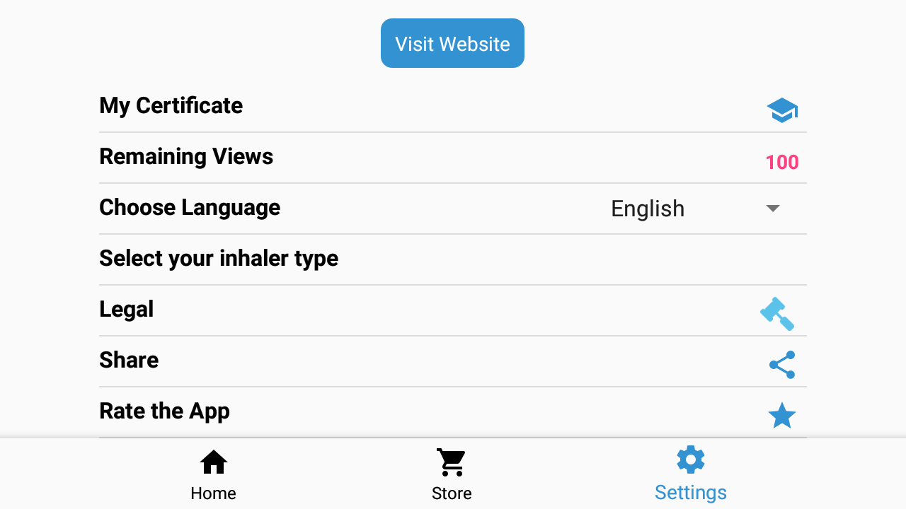Click the Legal gavel icon

pyautogui.click(x=777, y=313)
